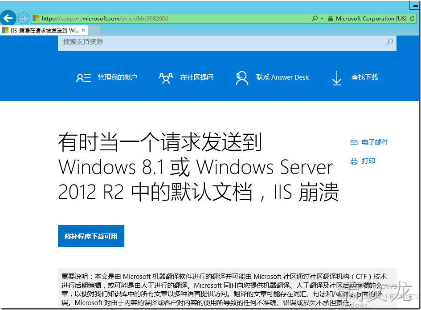This screenshot has height=310, width=421.
Task: Minimize the browser window
Action: [x=415, y=5]
